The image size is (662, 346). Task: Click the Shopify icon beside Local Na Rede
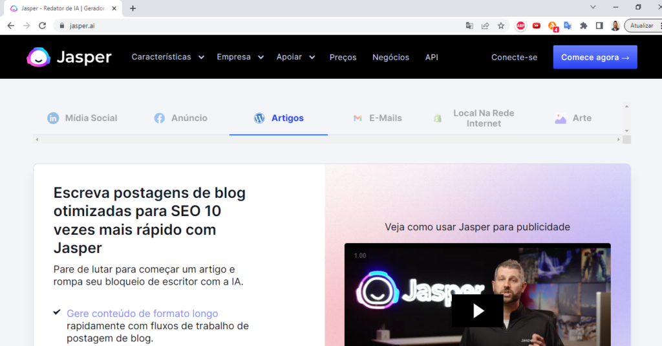438,118
